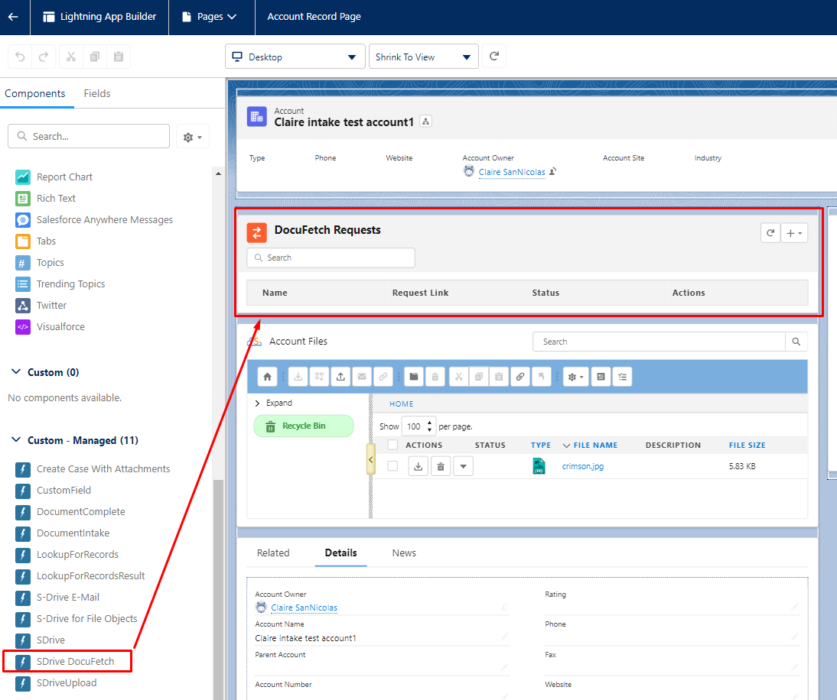Collapse the Custom - Managed section

[x=17, y=440]
